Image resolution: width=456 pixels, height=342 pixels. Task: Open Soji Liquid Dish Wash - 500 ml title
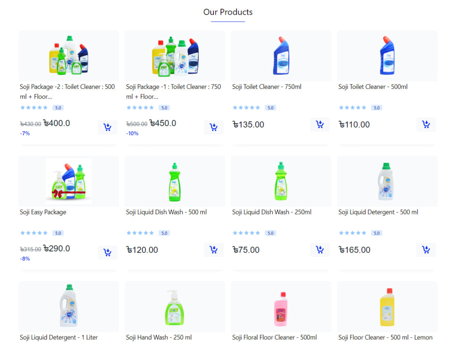(x=166, y=212)
